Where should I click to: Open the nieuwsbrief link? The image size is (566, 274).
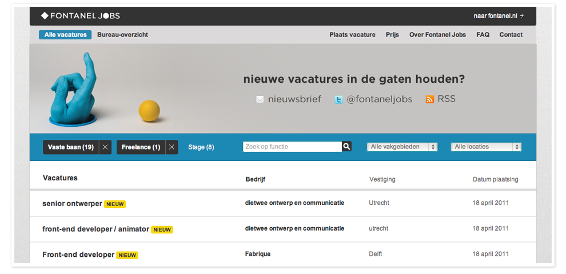(x=294, y=99)
